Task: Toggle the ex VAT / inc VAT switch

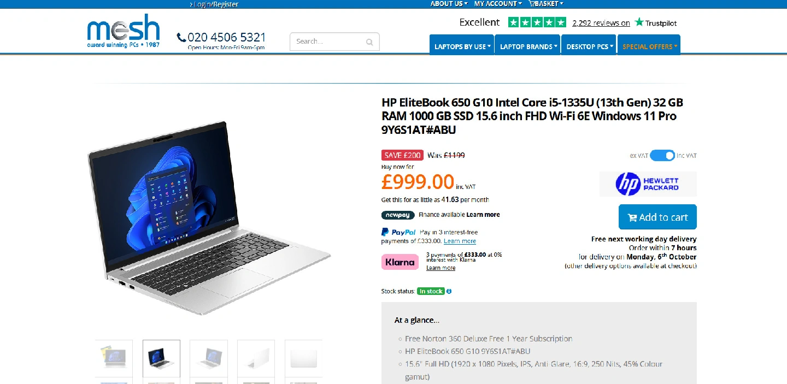Action: click(662, 156)
